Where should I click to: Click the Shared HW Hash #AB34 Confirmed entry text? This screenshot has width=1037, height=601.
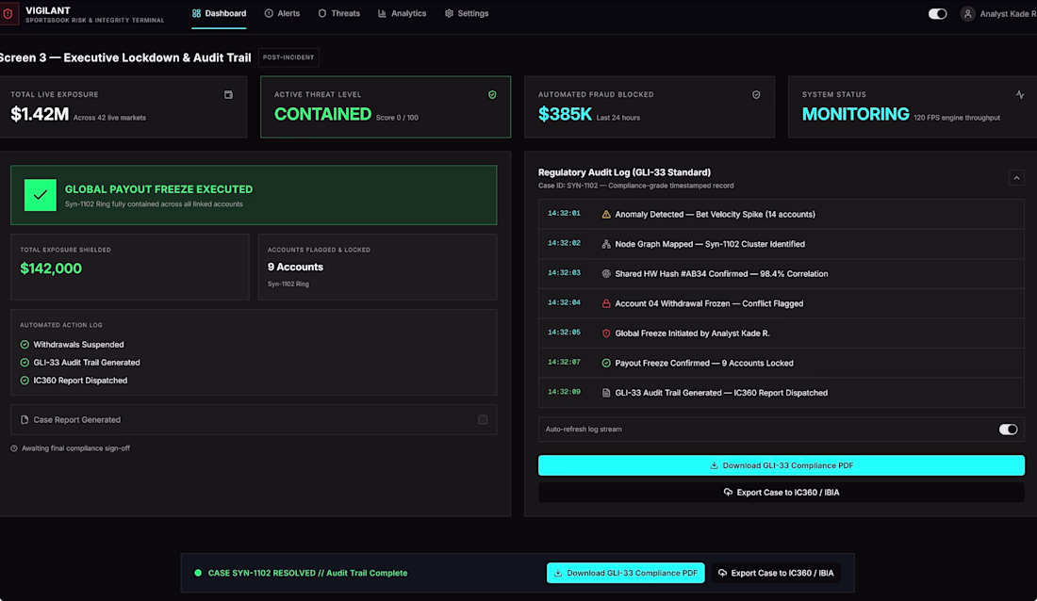tap(721, 274)
